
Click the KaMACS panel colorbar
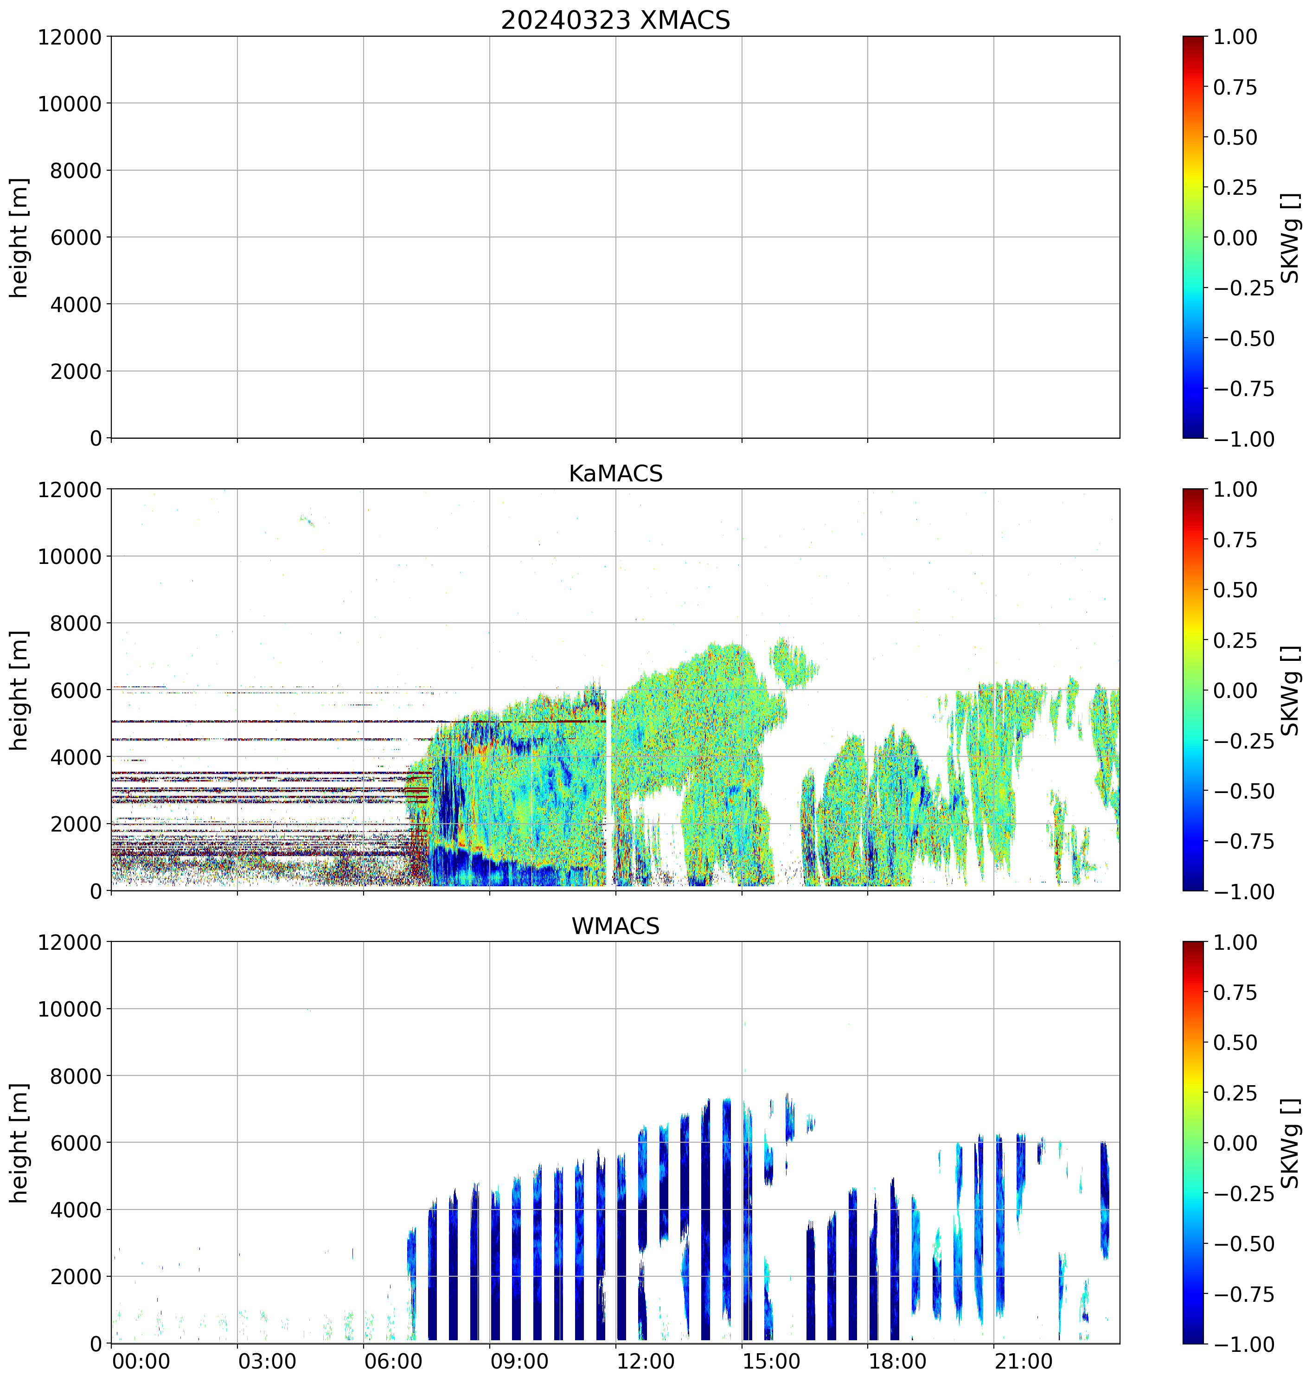[1193, 690]
